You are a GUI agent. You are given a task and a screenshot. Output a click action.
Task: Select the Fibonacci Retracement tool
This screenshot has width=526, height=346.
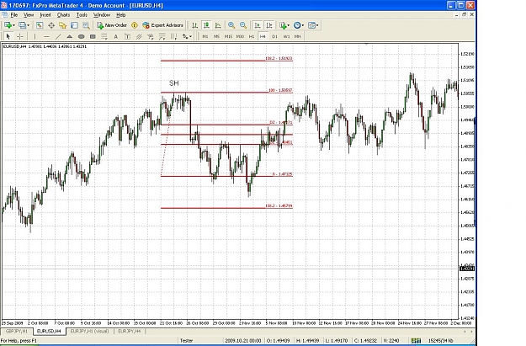104,36
